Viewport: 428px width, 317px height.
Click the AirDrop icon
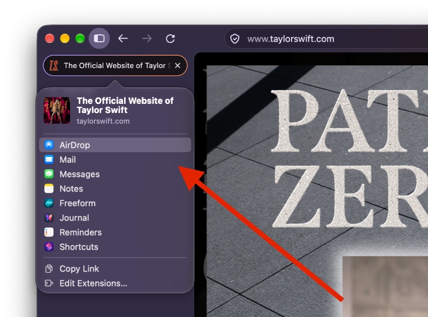(x=49, y=145)
